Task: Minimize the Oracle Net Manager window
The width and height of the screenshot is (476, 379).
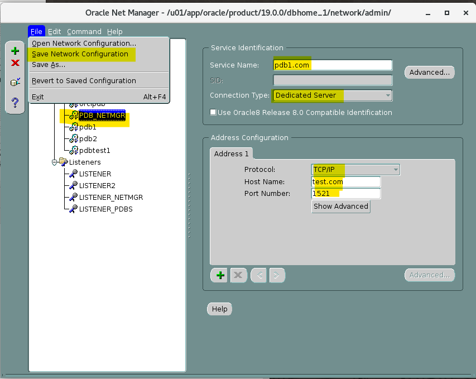Action: tap(428, 13)
